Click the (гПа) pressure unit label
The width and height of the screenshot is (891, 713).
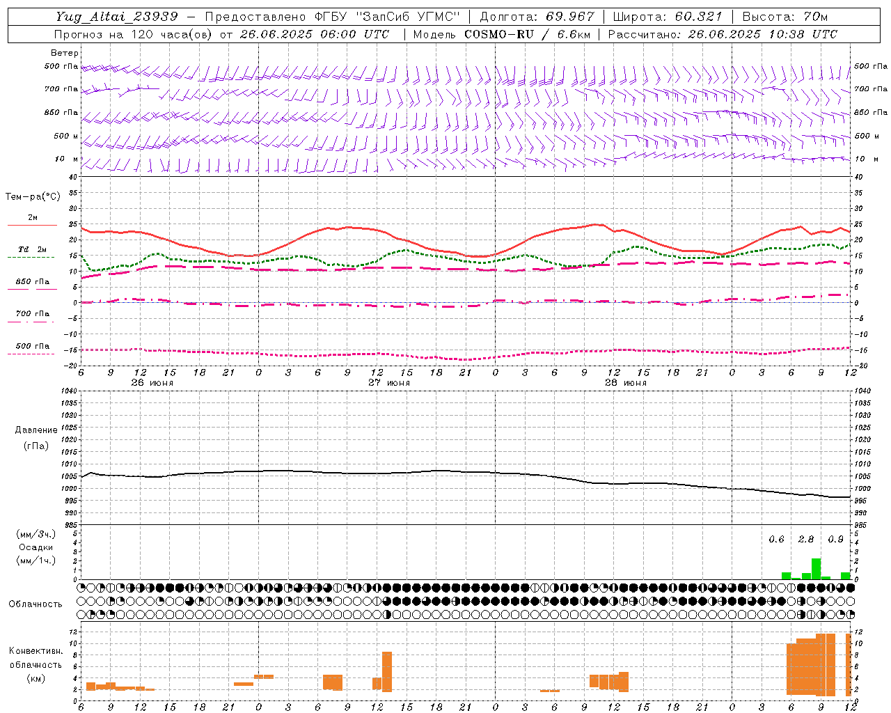(35, 446)
